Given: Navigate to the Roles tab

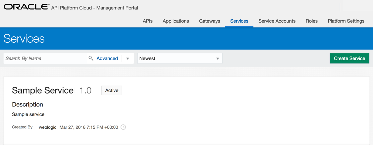Looking at the screenshot, I should (x=312, y=21).
